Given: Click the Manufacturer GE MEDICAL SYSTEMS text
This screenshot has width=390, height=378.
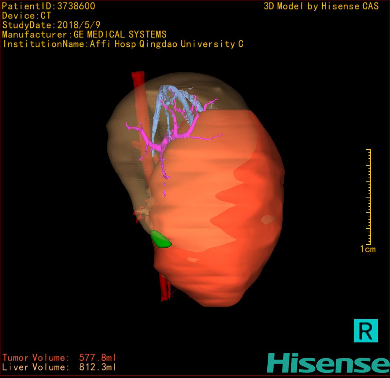Looking at the screenshot, I should point(84,35).
